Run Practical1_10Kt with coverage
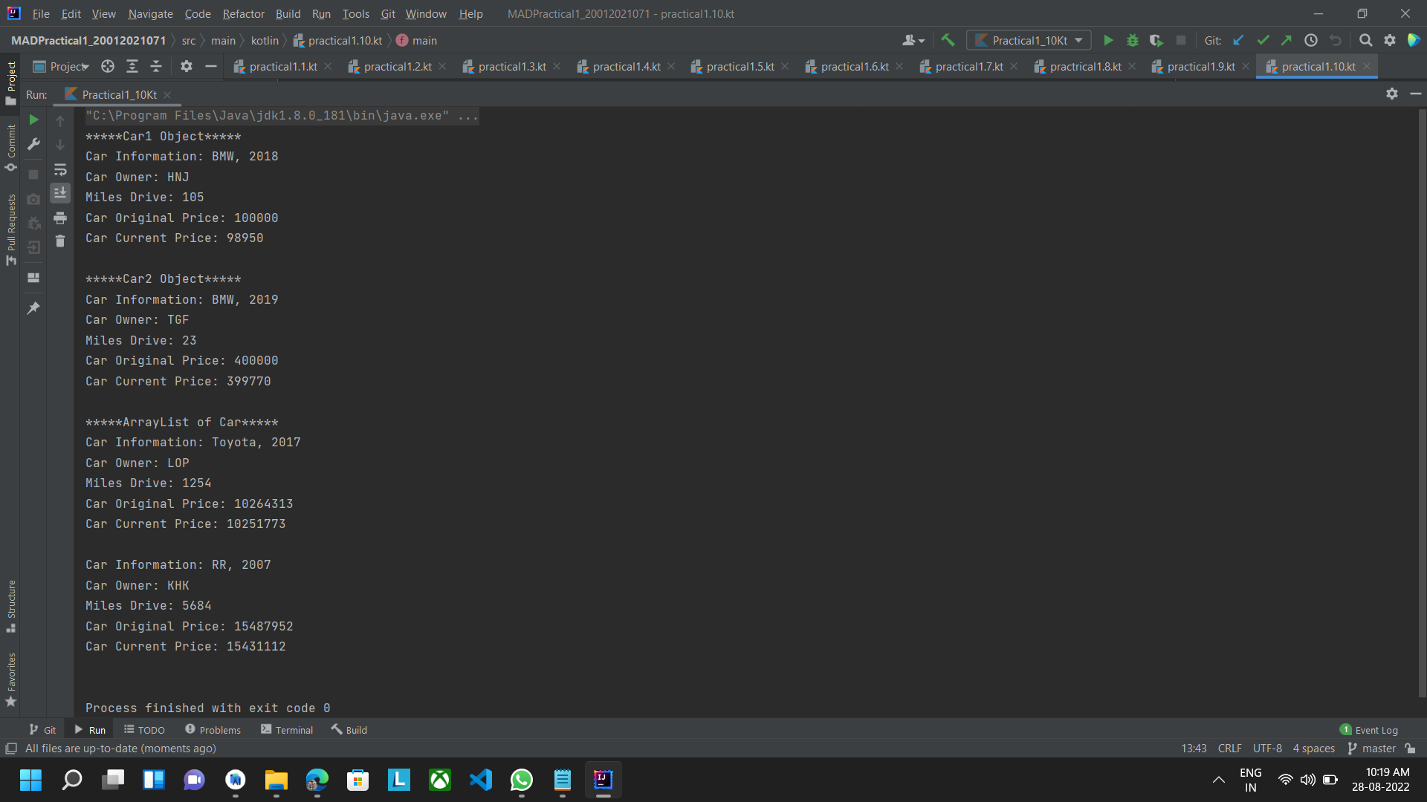 (x=1156, y=40)
